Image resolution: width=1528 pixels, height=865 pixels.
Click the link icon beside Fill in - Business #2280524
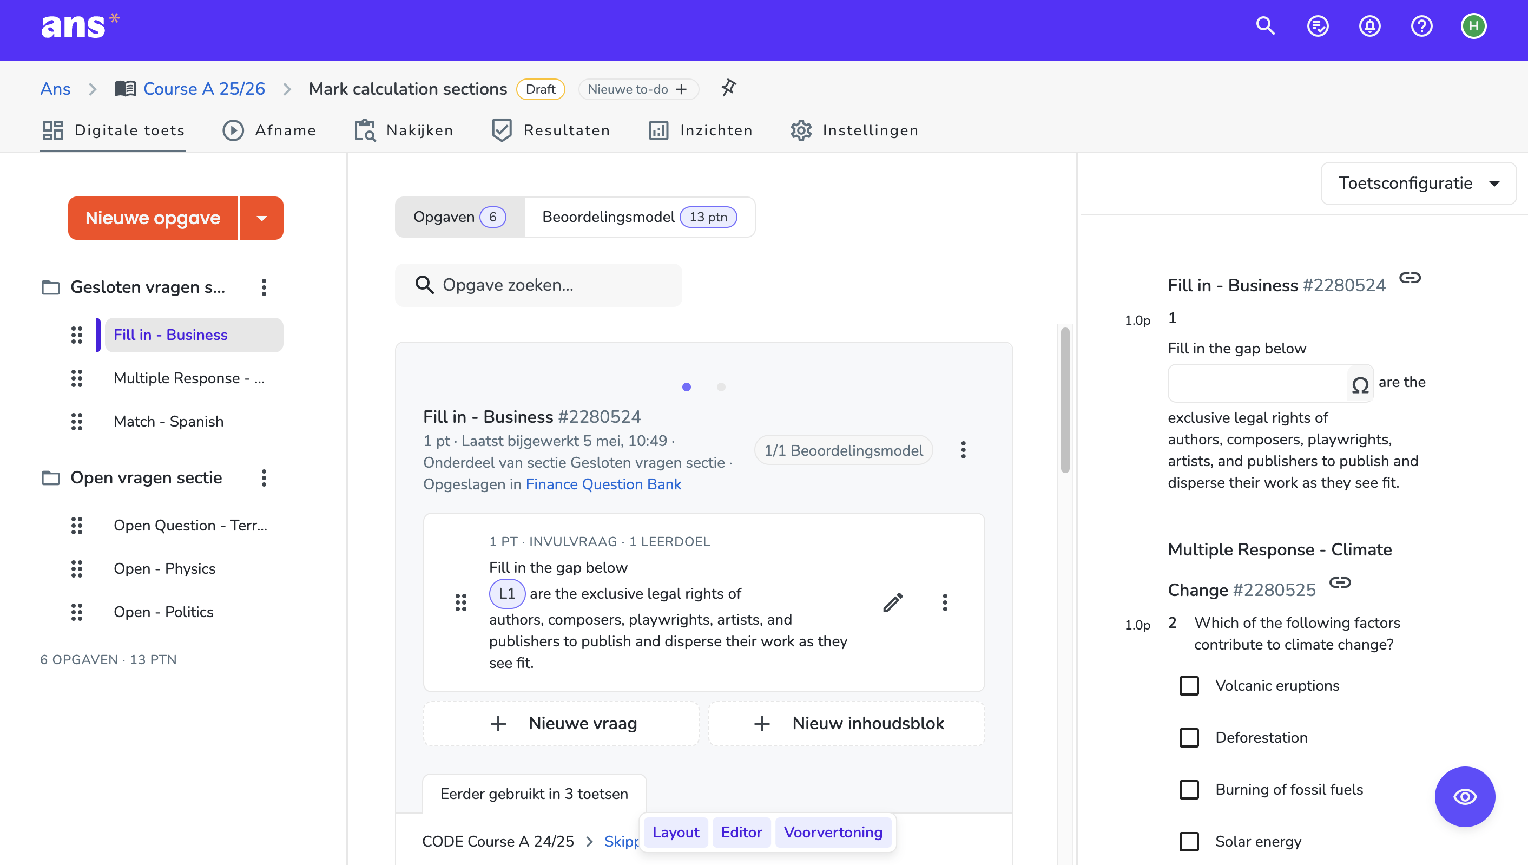(x=1410, y=278)
